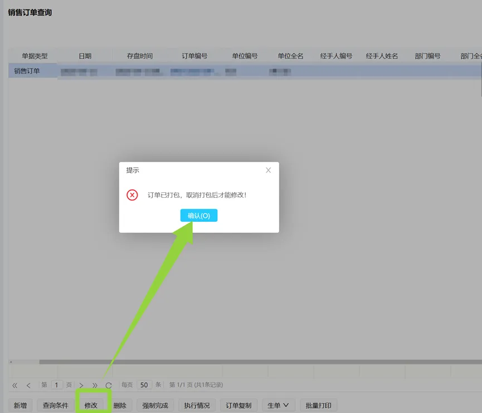482x413 pixels.
Task: Go to first page of results
Action: 15,385
